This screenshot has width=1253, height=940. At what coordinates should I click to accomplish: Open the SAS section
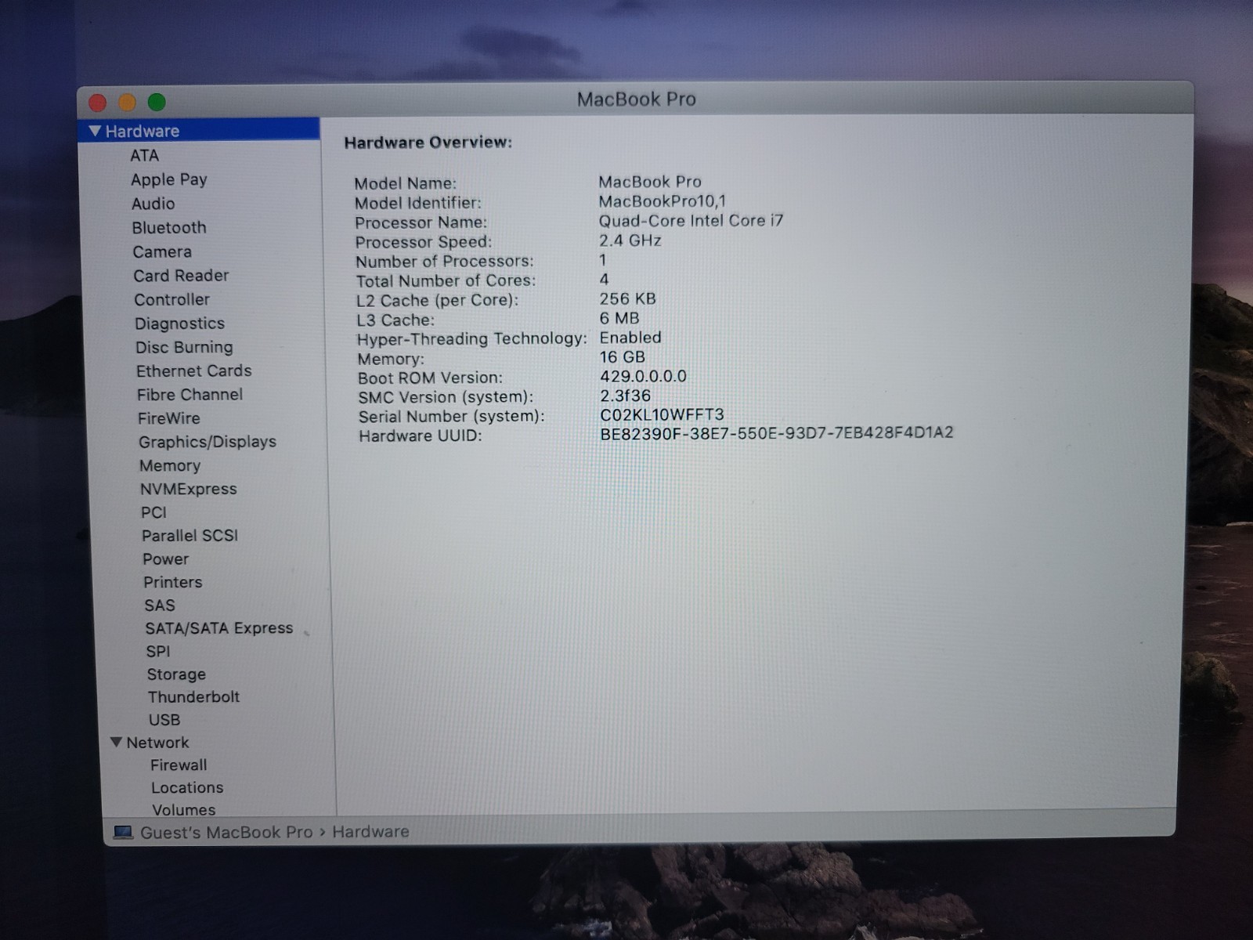coord(160,606)
